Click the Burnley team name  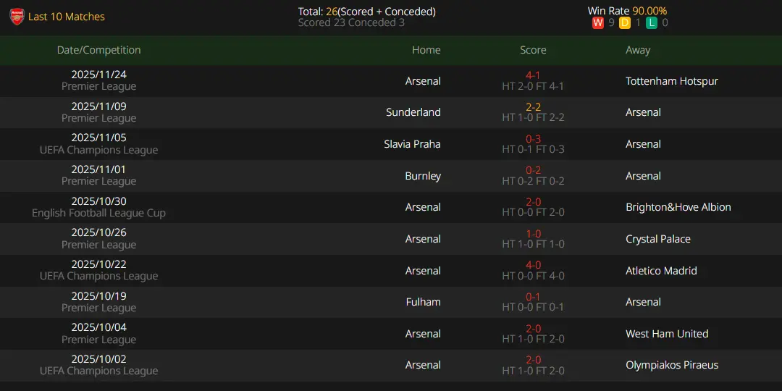tap(423, 176)
